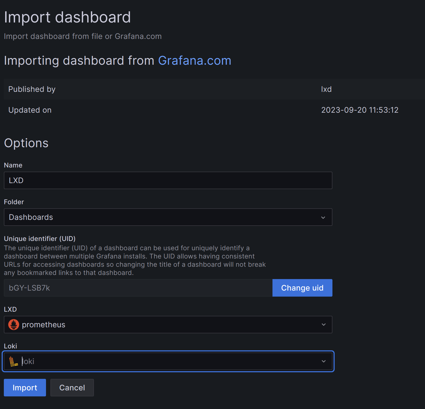The image size is (425, 409).
Task: Click the Folder dropdown chevron
Action: coord(323,217)
